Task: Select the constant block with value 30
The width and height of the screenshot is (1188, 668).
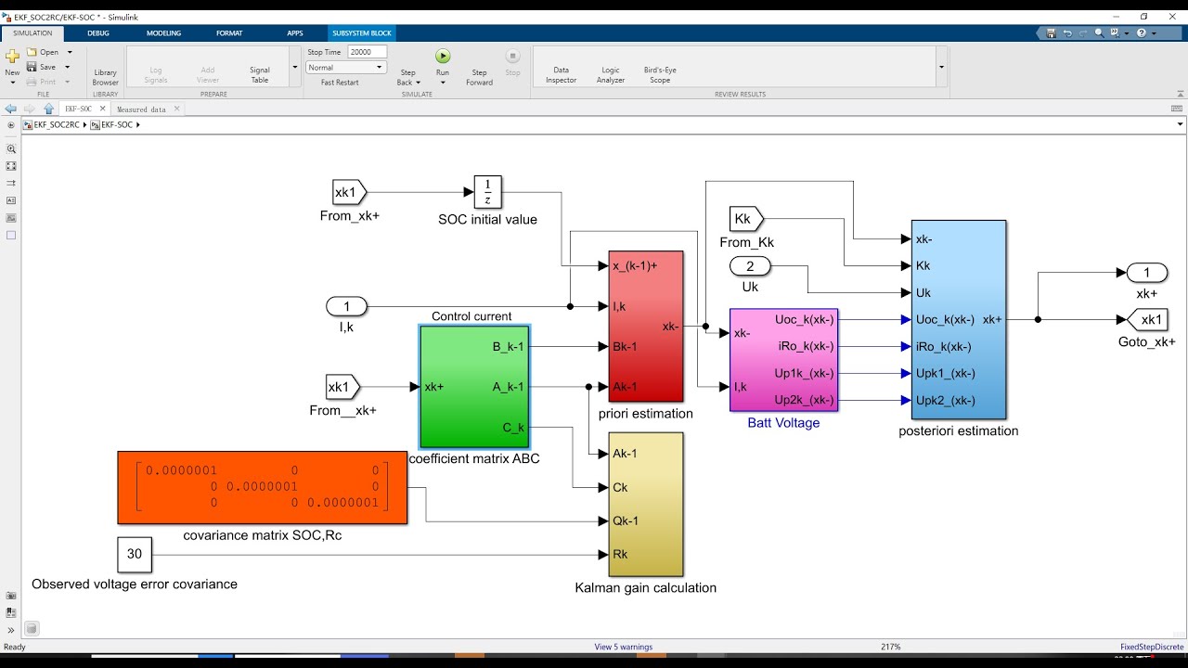Action: pyautogui.click(x=135, y=554)
